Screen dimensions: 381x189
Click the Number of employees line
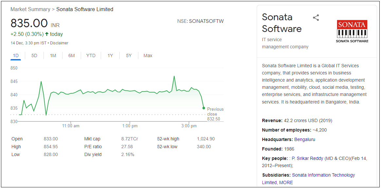294,130
